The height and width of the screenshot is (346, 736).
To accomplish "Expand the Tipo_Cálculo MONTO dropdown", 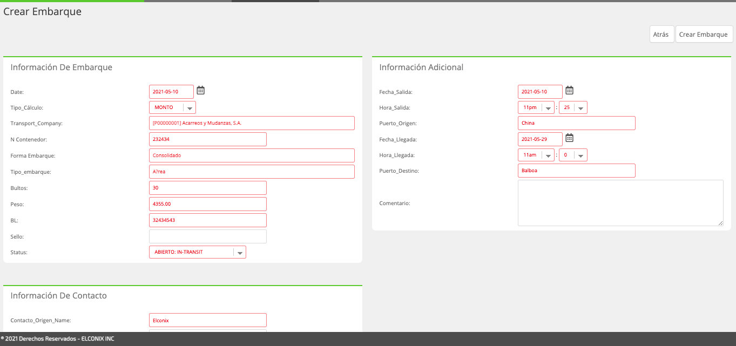I will pos(172,107).
